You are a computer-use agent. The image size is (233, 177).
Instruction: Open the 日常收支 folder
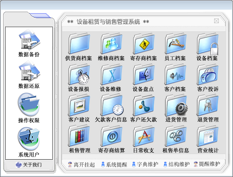pos(144,136)
